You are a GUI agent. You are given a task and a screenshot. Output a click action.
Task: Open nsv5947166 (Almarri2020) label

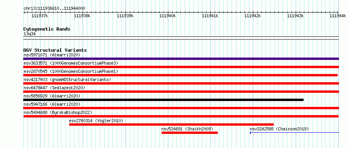(52, 104)
